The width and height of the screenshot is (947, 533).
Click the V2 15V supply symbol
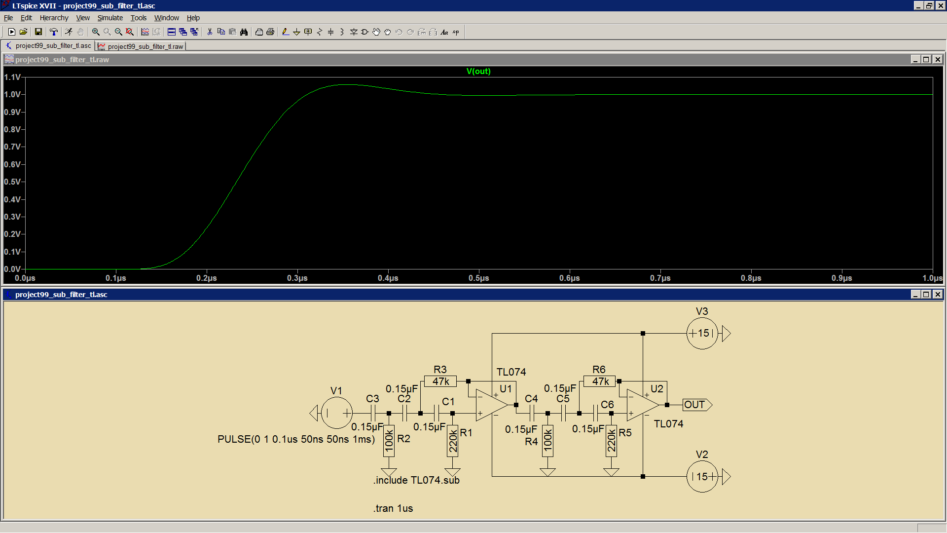[702, 477]
